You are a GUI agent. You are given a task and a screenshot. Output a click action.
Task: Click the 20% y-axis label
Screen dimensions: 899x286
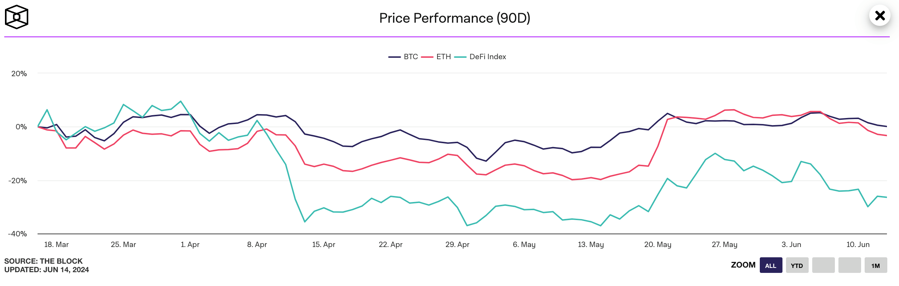(19, 74)
